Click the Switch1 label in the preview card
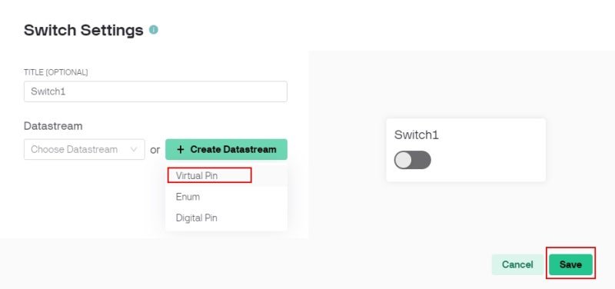The image size is (615, 289). 416,135
